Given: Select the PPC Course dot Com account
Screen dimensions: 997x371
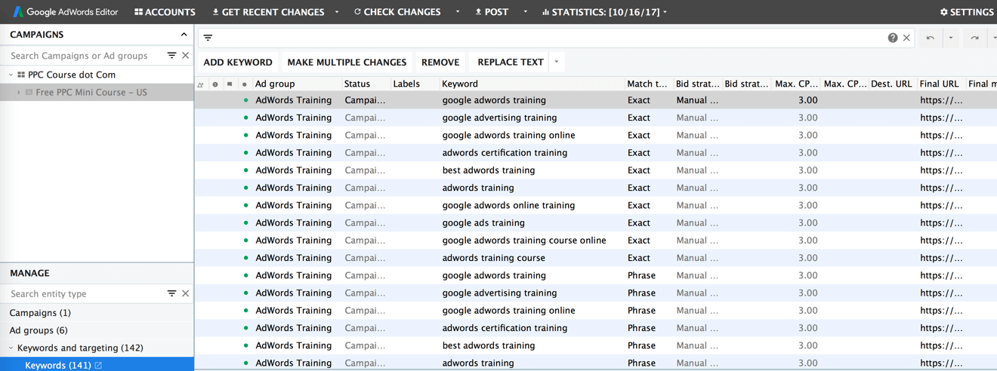Looking at the screenshot, I should click(x=72, y=75).
